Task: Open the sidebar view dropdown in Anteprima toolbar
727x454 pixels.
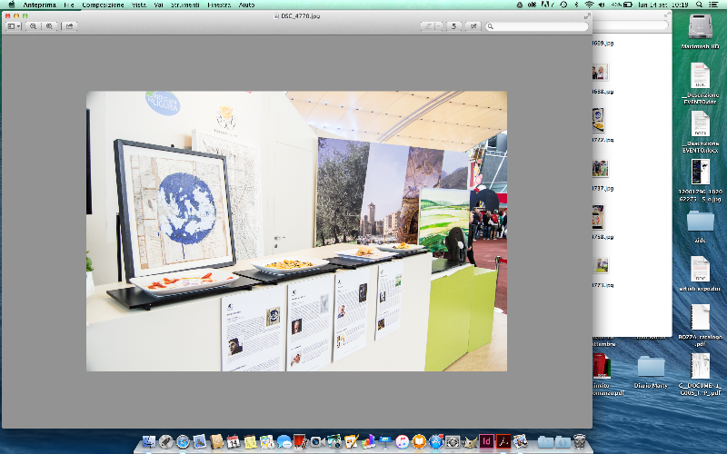Action: (14, 26)
